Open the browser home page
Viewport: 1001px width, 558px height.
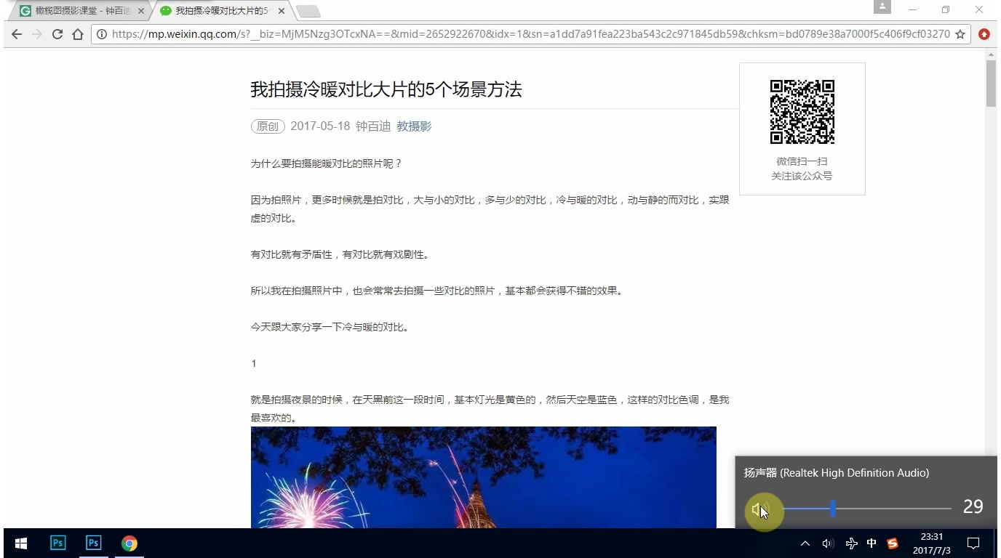pyautogui.click(x=78, y=34)
